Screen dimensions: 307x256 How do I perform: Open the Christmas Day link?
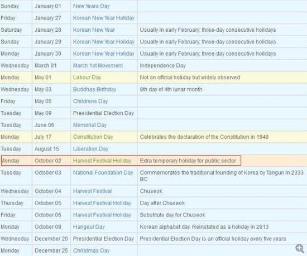point(91,250)
